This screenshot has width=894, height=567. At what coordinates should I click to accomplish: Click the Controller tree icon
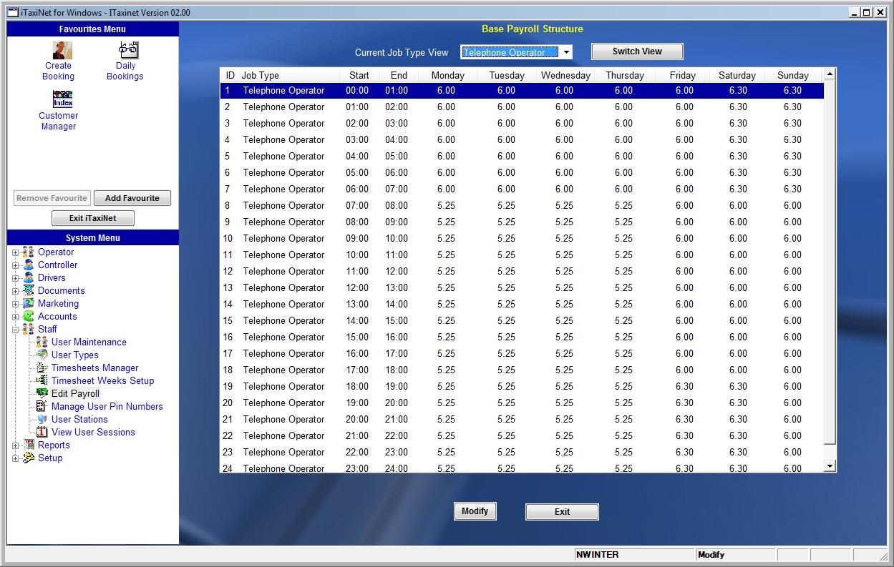pos(28,265)
